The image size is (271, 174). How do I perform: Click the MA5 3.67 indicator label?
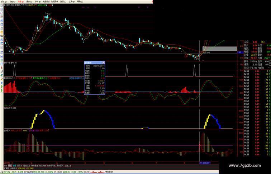point(32,5)
